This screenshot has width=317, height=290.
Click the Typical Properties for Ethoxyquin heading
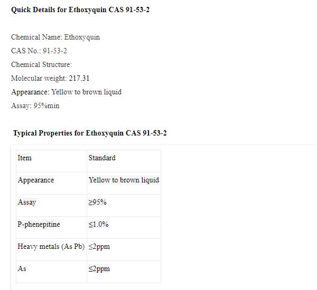(x=90, y=133)
